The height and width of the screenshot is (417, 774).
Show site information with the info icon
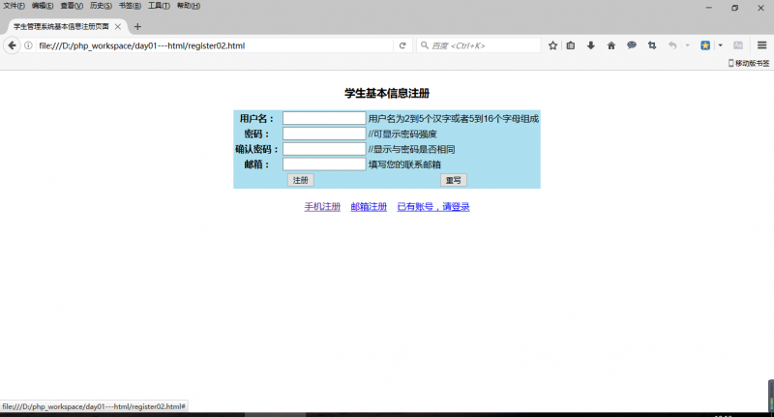pos(29,45)
